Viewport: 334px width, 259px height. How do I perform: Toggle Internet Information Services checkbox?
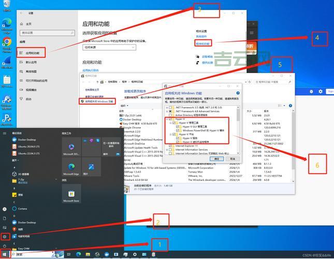170,150
